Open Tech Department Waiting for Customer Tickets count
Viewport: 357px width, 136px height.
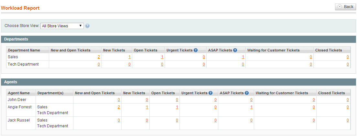click(311, 64)
